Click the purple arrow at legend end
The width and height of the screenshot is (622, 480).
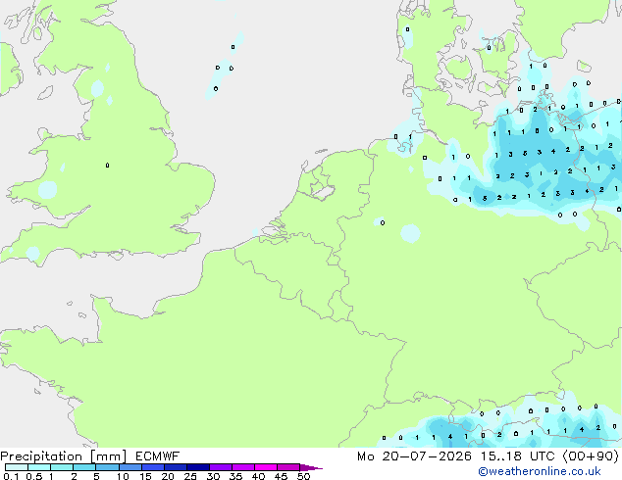(x=311, y=467)
